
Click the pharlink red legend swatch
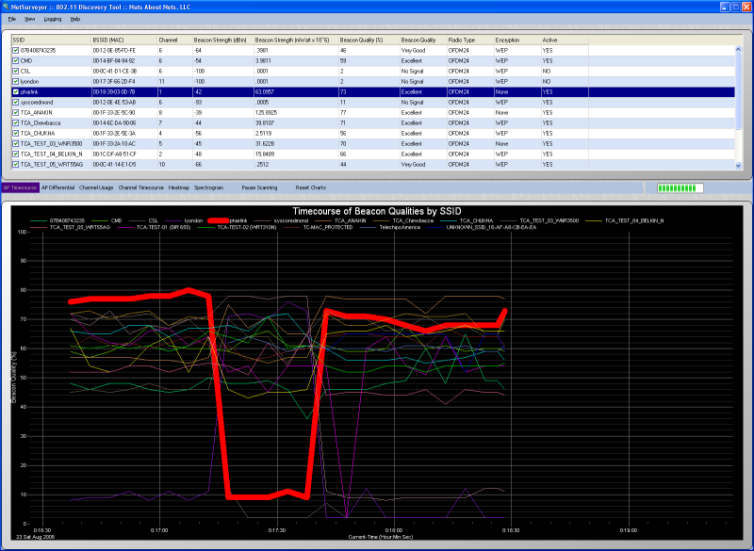pos(218,221)
